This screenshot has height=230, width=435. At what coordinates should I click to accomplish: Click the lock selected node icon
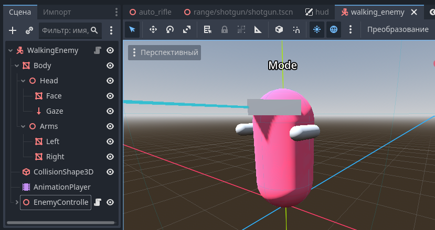pos(224,30)
